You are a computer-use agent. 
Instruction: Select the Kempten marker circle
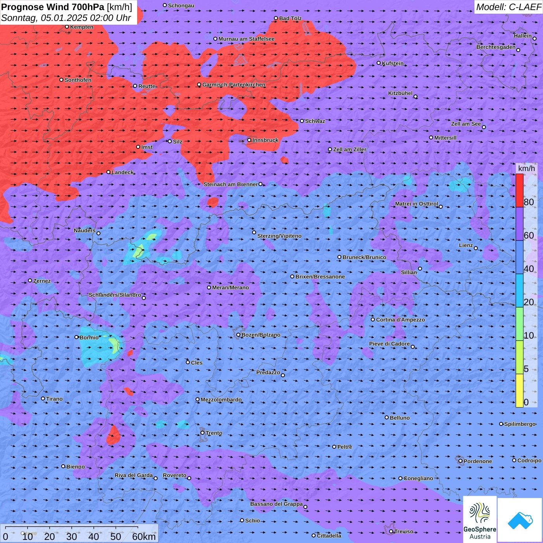(x=67, y=27)
